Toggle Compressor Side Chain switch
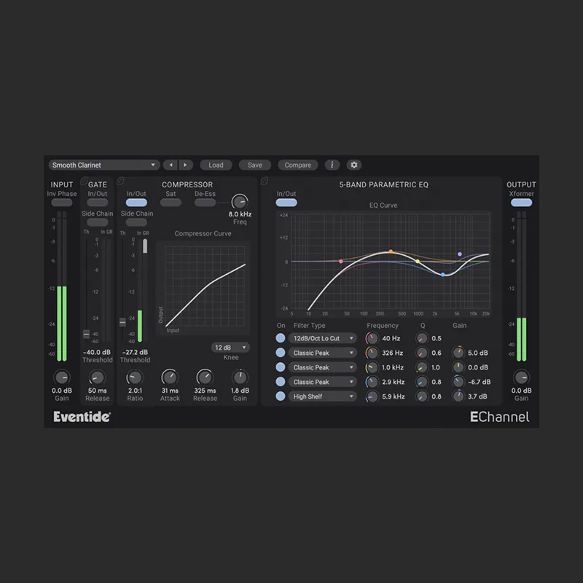The height and width of the screenshot is (583, 583). click(x=136, y=222)
